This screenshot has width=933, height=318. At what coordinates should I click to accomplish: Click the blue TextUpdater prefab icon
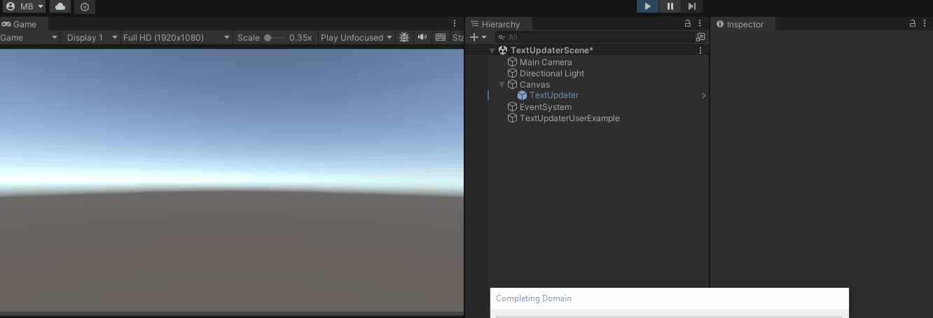coord(523,95)
